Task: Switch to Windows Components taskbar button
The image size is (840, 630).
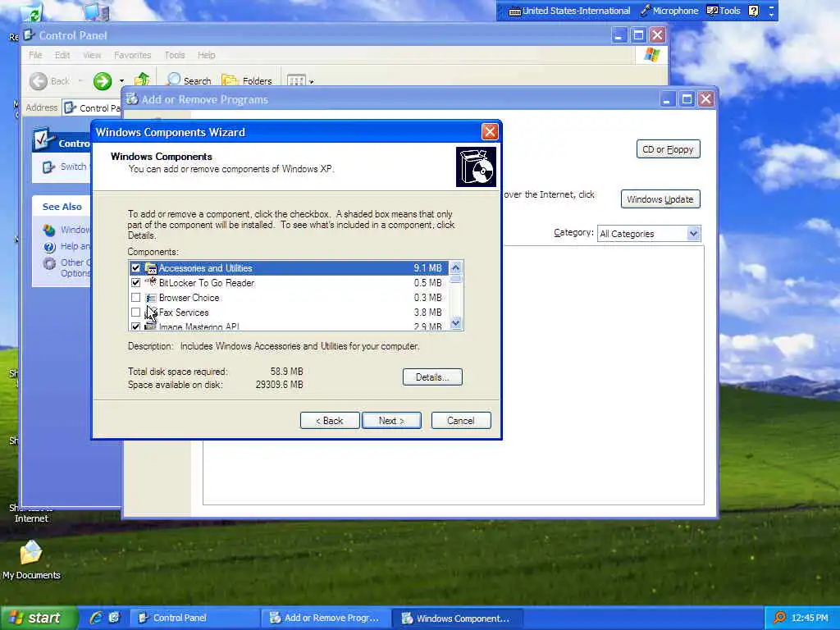Action: [x=456, y=619]
